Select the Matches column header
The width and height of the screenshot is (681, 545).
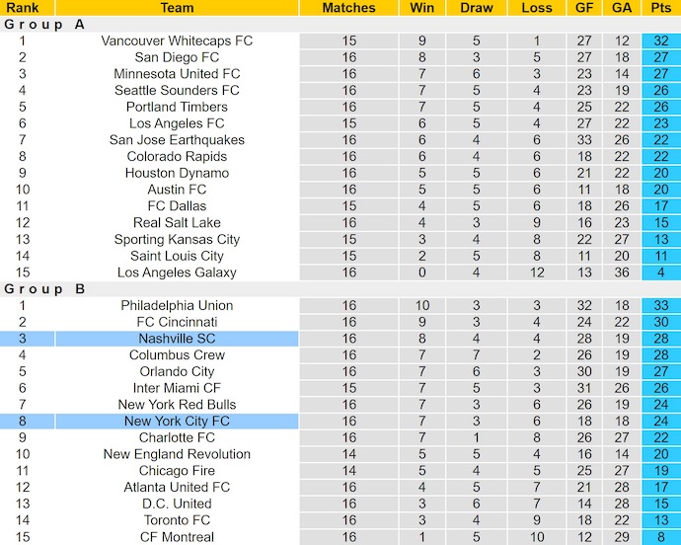tap(348, 8)
